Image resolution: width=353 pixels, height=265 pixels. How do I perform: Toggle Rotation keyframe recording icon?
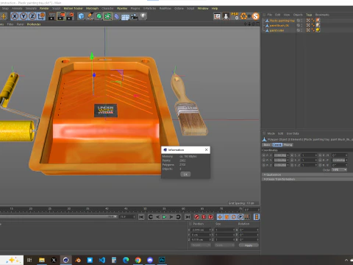[234, 217]
